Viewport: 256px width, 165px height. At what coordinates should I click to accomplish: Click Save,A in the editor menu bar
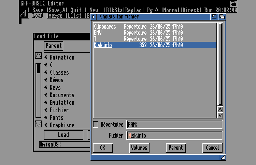(x=57, y=10)
